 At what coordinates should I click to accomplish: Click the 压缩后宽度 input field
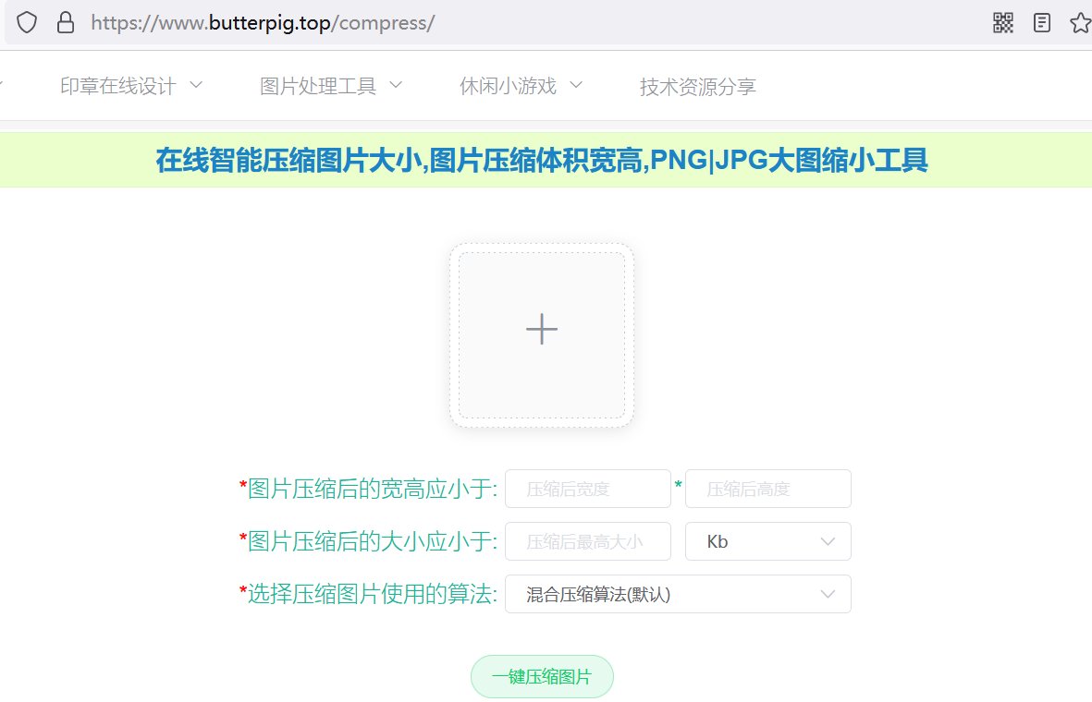tap(588, 489)
